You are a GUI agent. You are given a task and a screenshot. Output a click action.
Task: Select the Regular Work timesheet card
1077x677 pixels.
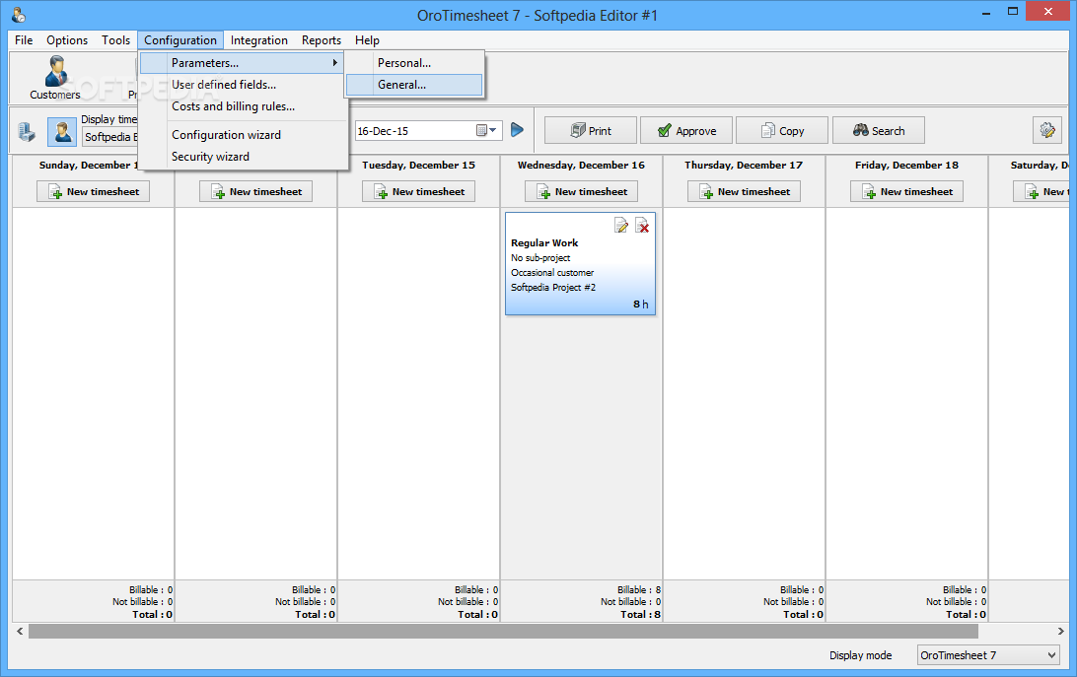click(580, 264)
